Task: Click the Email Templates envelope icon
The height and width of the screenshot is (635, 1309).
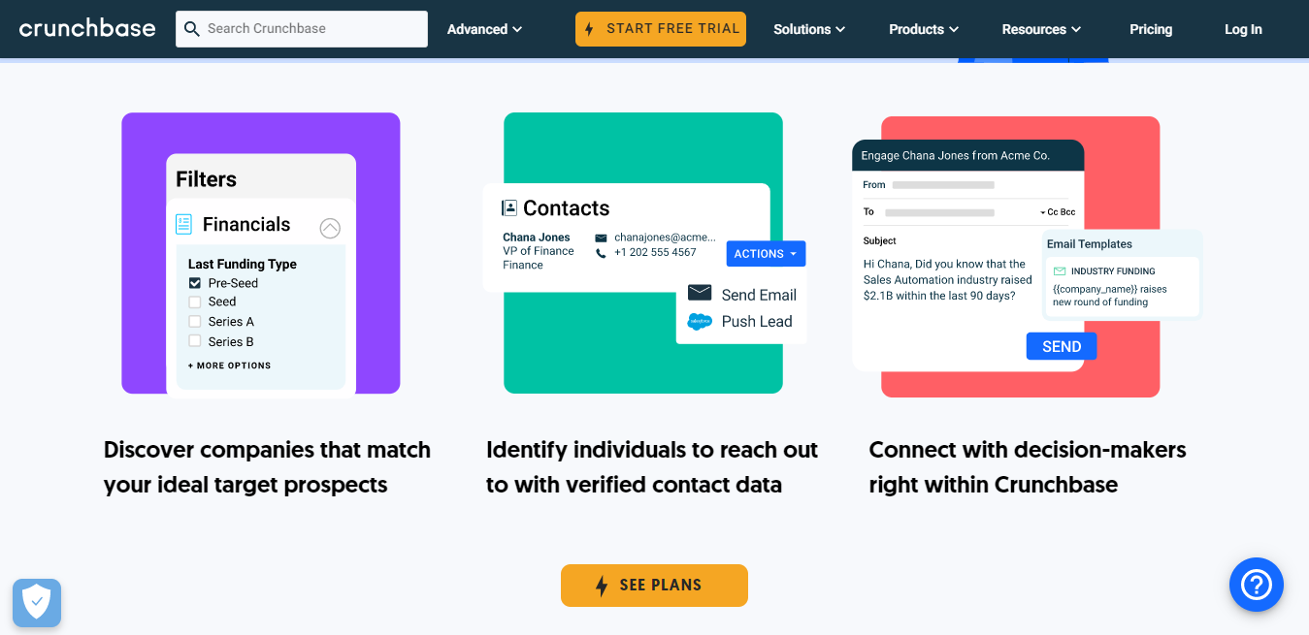Action: [1061, 270]
